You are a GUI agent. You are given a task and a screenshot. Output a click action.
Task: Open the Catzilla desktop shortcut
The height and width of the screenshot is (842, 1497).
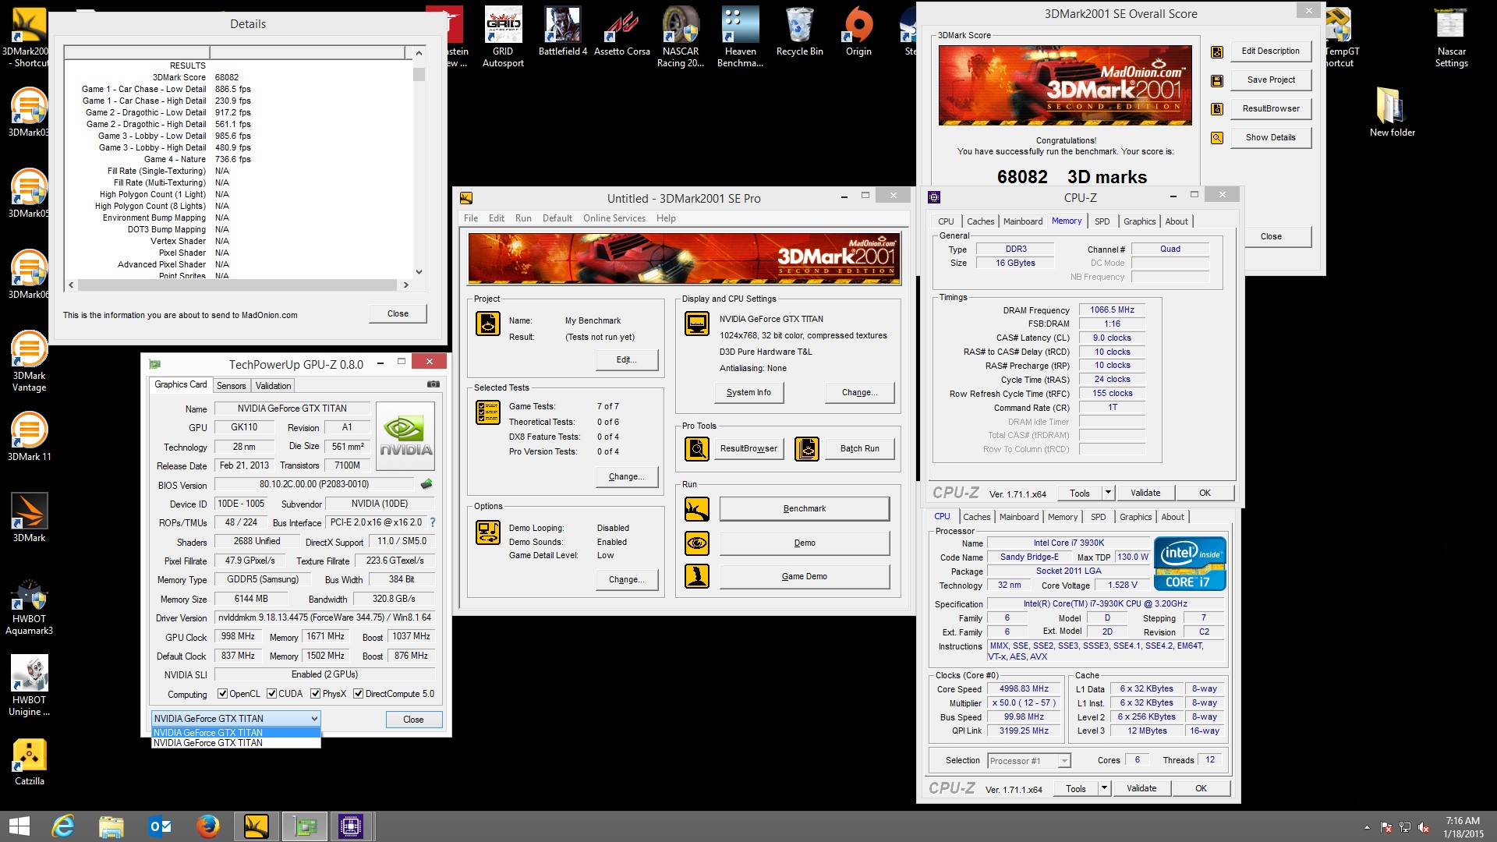(x=30, y=762)
